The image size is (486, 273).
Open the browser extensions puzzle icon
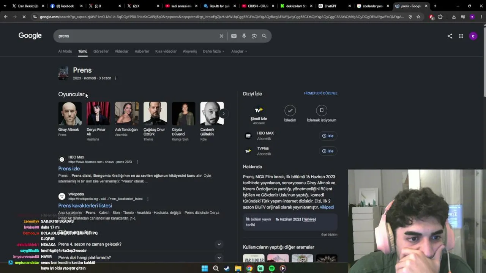(x=440, y=17)
